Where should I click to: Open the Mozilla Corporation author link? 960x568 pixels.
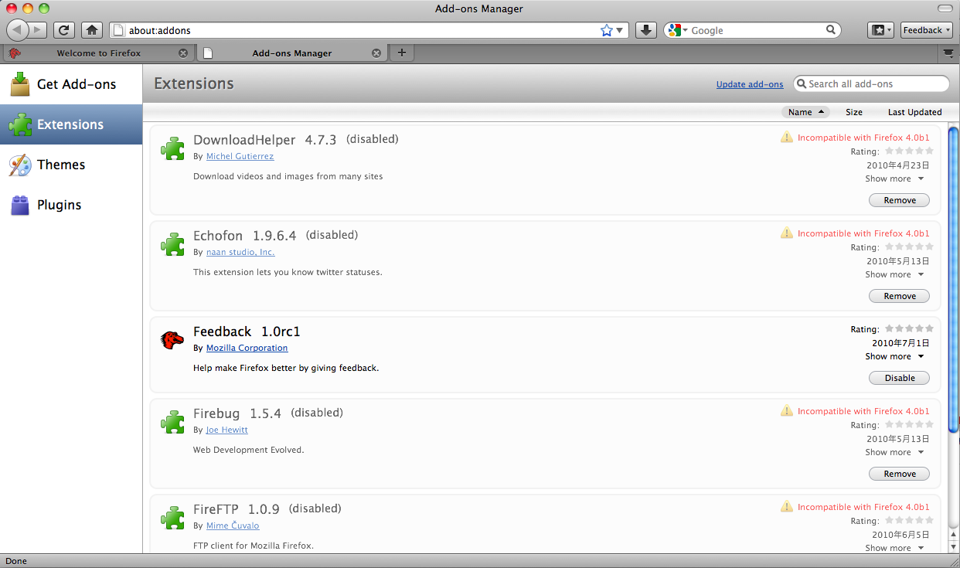247,348
